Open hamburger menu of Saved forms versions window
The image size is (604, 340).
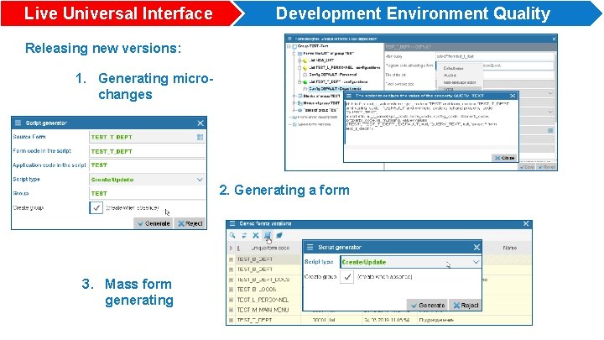coord(232,223)
